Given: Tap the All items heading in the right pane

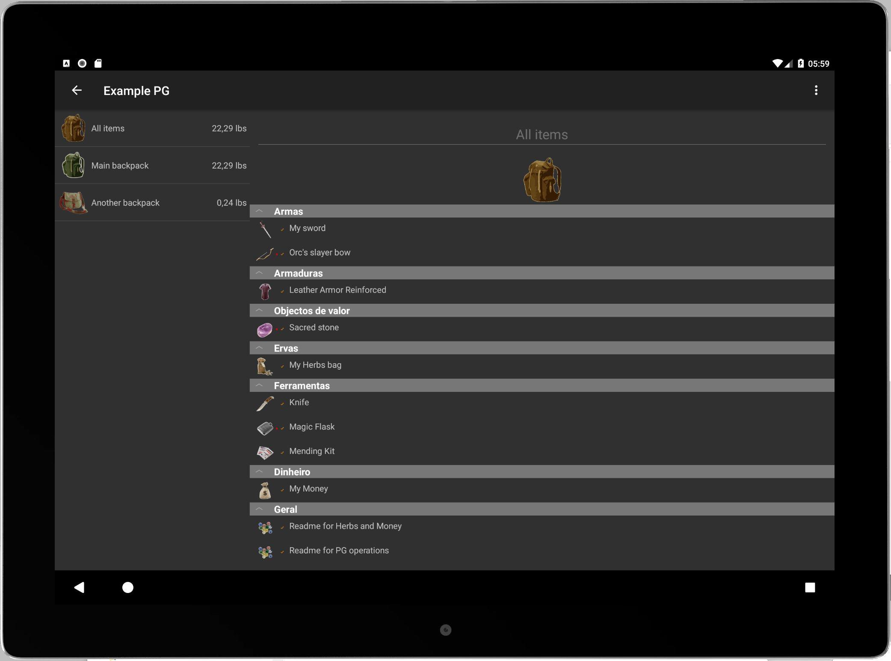Looking at the screenshot, I should [542, 134].
